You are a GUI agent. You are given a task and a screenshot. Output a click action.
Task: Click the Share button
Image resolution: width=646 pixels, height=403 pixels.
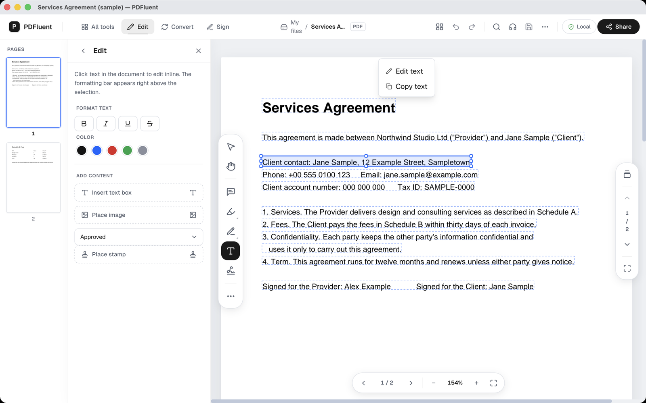pyautogui.click(x=618, y=27)
